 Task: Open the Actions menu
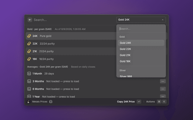click(x=150, y=102)
